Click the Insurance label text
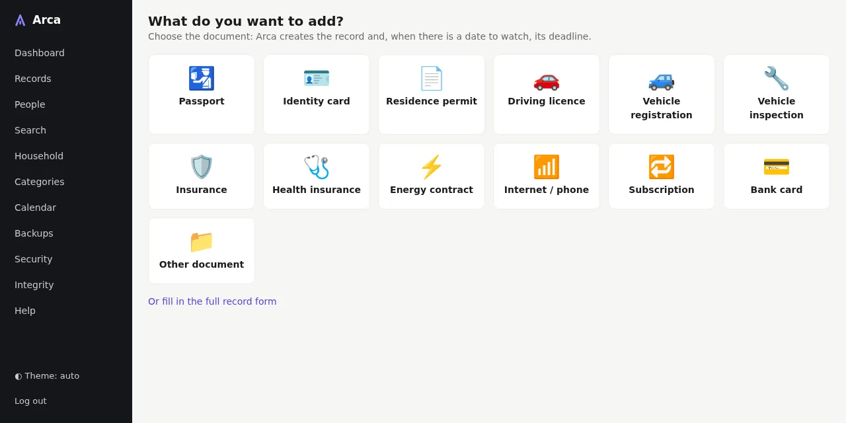The width and height of the screenshot is (846, 423). point(202,190)
